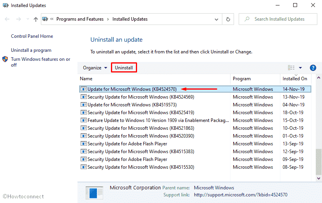Screen dimensions: 322x203
Task: Select Security Update KB4520390 row
Action: pyautogui.click(x=195, y=136)
